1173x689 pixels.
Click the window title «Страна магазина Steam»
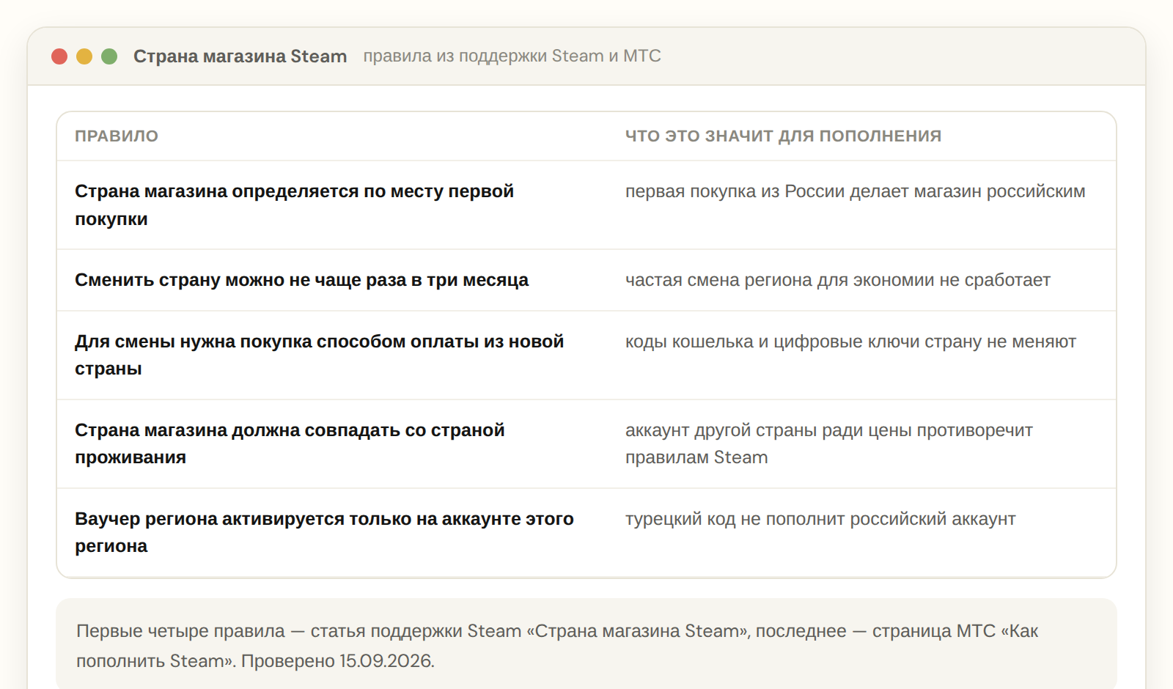(240, 56)
